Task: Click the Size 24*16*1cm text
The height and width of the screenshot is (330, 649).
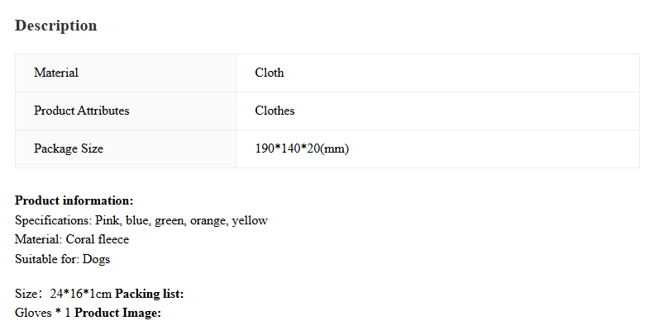Action: [64, 294]
